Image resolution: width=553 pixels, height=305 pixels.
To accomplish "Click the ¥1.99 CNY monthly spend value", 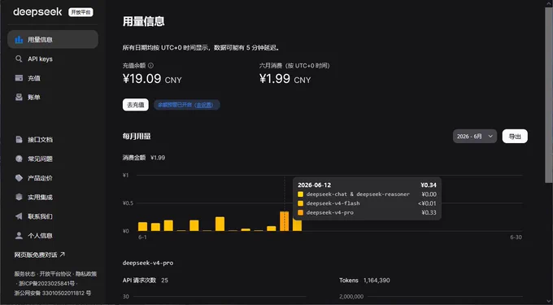I will pyautogui.click(x=285, y=79).
